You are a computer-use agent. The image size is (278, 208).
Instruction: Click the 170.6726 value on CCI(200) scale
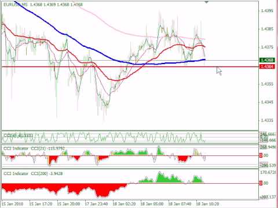coord(269,172)
